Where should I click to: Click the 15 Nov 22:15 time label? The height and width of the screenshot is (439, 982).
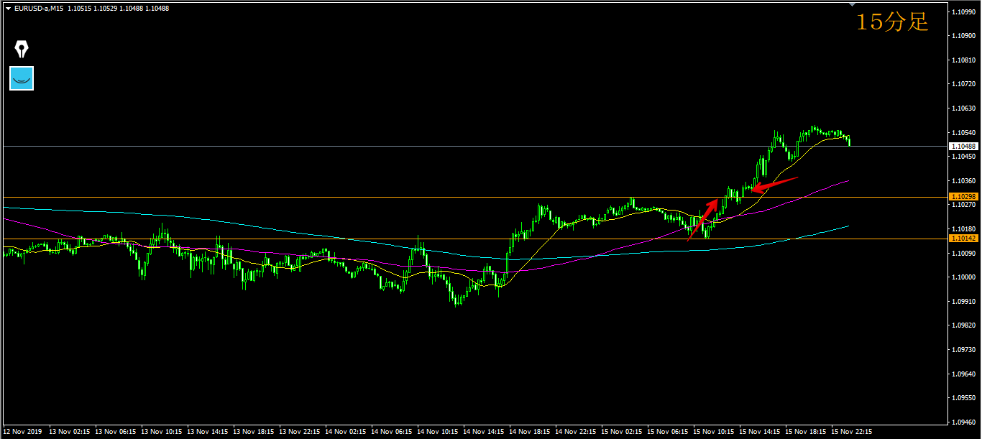(x=851, y=432)
